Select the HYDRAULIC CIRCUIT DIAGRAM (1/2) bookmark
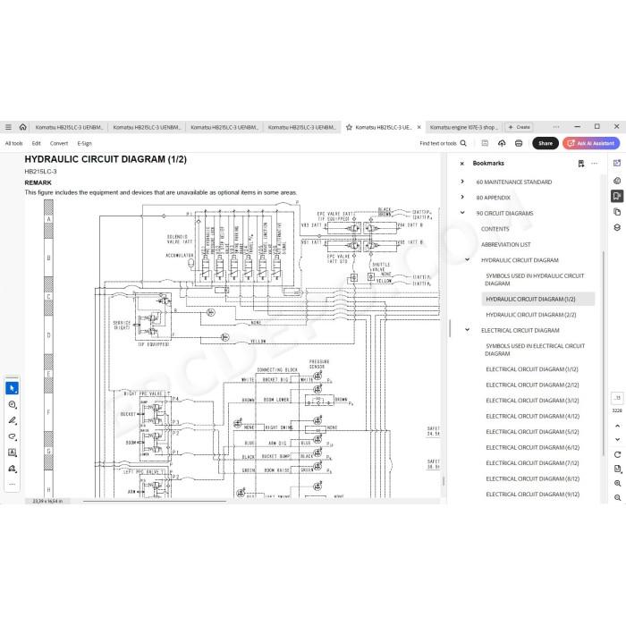 coord(538,299)
